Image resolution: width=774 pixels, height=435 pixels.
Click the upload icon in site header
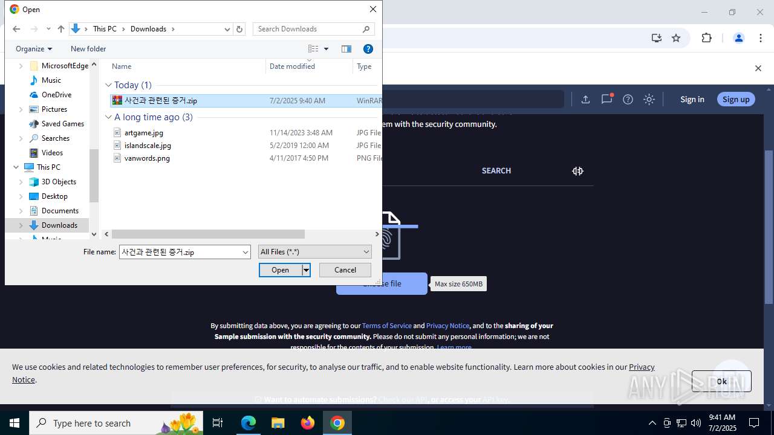585,100
